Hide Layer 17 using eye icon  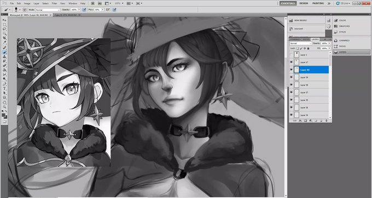coord(292,62)
